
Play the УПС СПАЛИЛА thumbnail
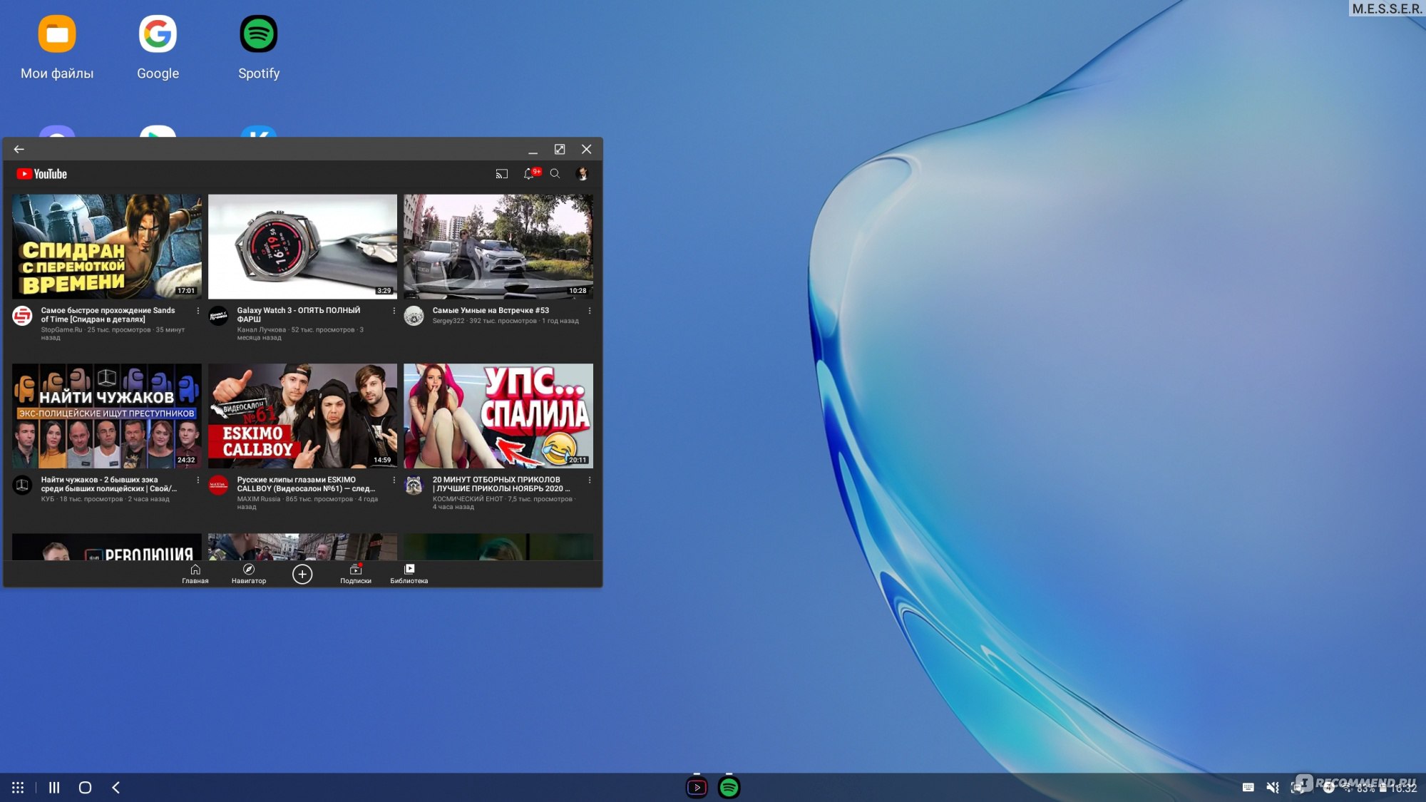coord(498,416)
